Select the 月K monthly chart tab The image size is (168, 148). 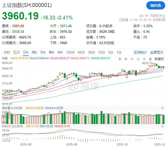pyautogui.click(x=43, y=52)
